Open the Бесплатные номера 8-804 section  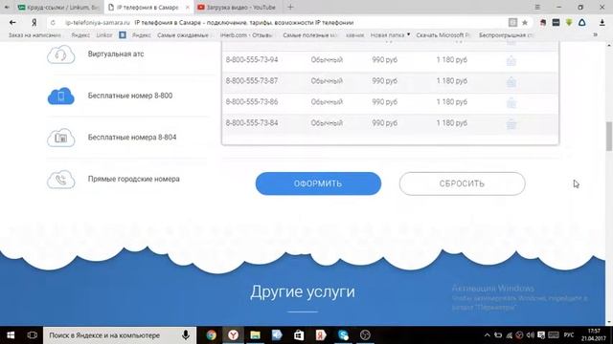coord(132,138)
